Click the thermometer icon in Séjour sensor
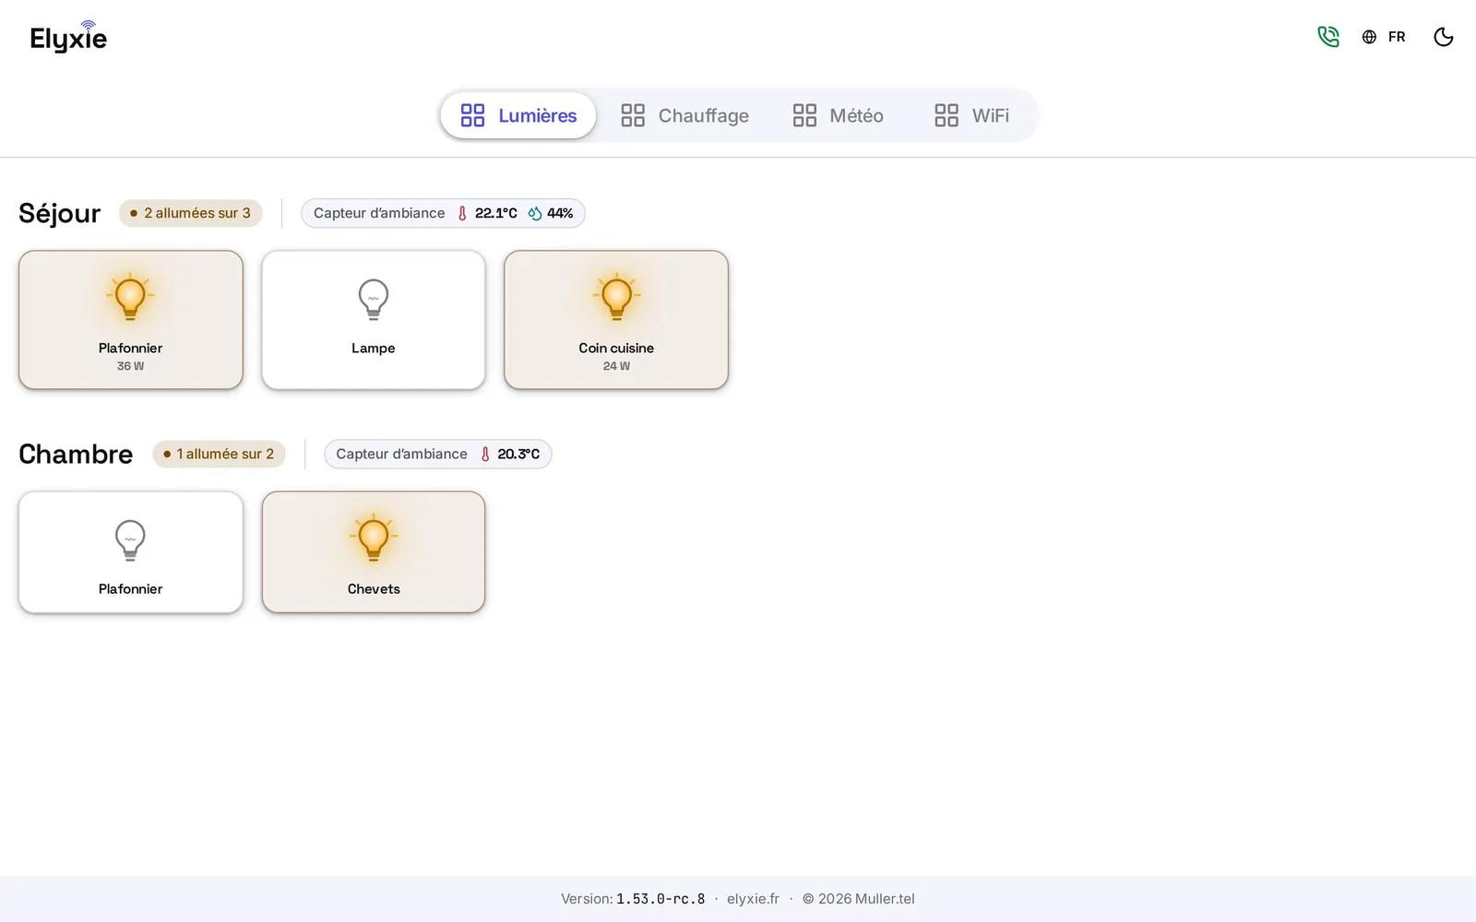This screenshot has height=922, width=1476. [x=462, y=213]
